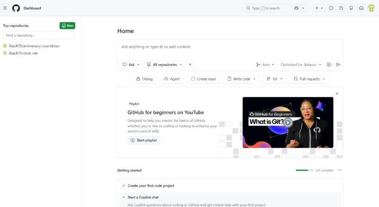Click the Top repositories heading

point(16,26)
